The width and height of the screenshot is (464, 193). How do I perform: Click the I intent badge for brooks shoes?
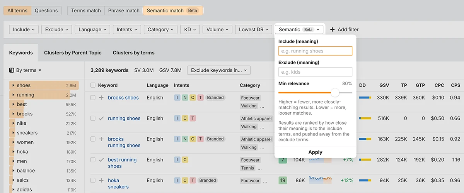[x=177, y=98]
